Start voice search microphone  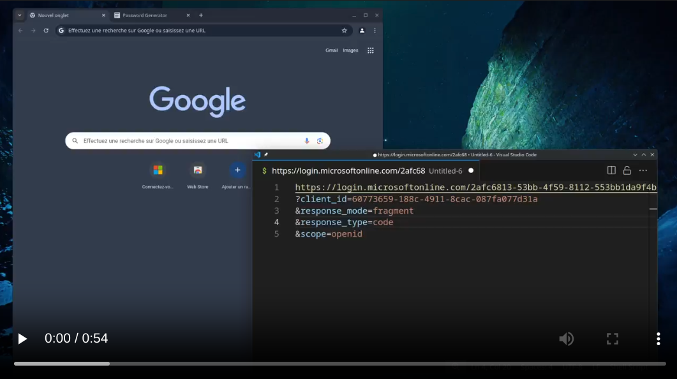coord(306,141)
